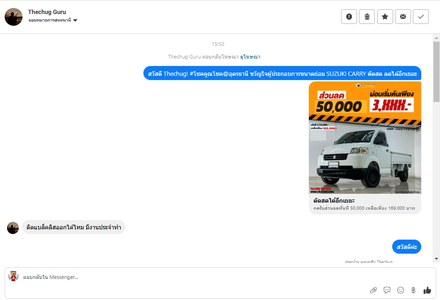Image resolution: width=440 pixels, height=300 pixels.
Task: Delete conversation using trash icon
Action: click(x=367, y=16)
